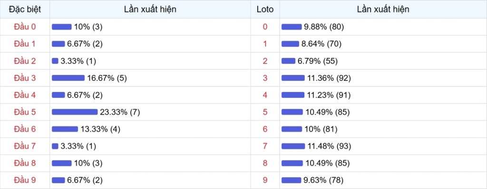Viewport: 487px width, 189px height.
Task: Click the Đầu 0 row label
Action: [25, 27]
